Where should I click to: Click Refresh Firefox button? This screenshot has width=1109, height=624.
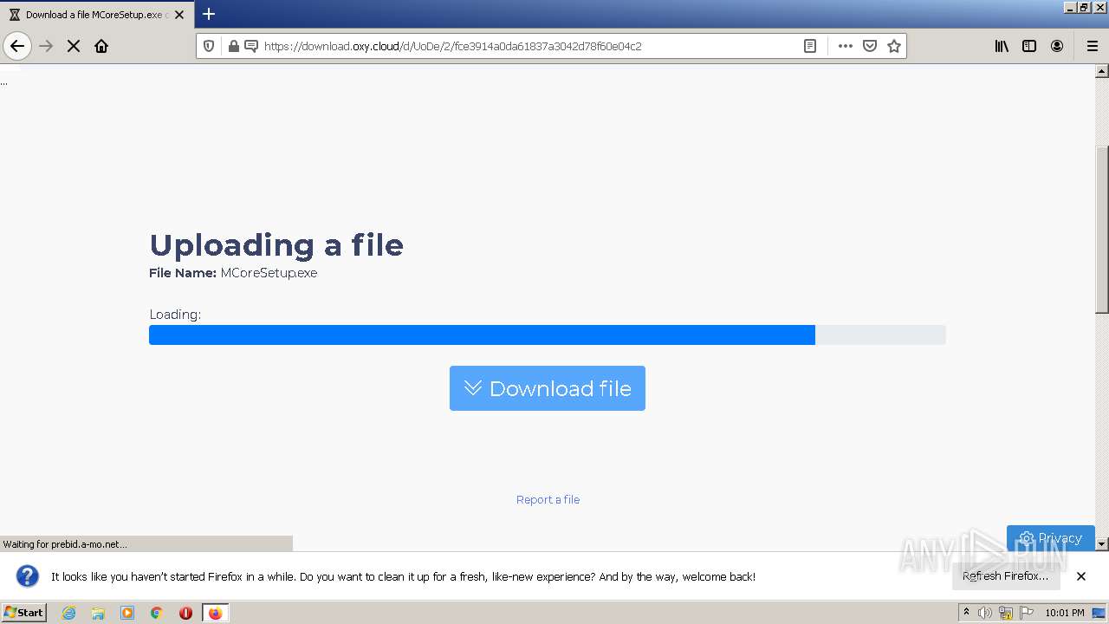tap(1006, 575)
